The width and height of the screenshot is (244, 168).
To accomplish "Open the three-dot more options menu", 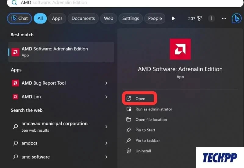I will pos(224,18).
